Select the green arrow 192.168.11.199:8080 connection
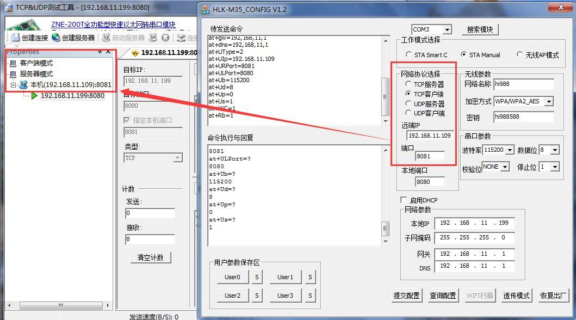This screenshot has height=320, width=576. point(72,96)
